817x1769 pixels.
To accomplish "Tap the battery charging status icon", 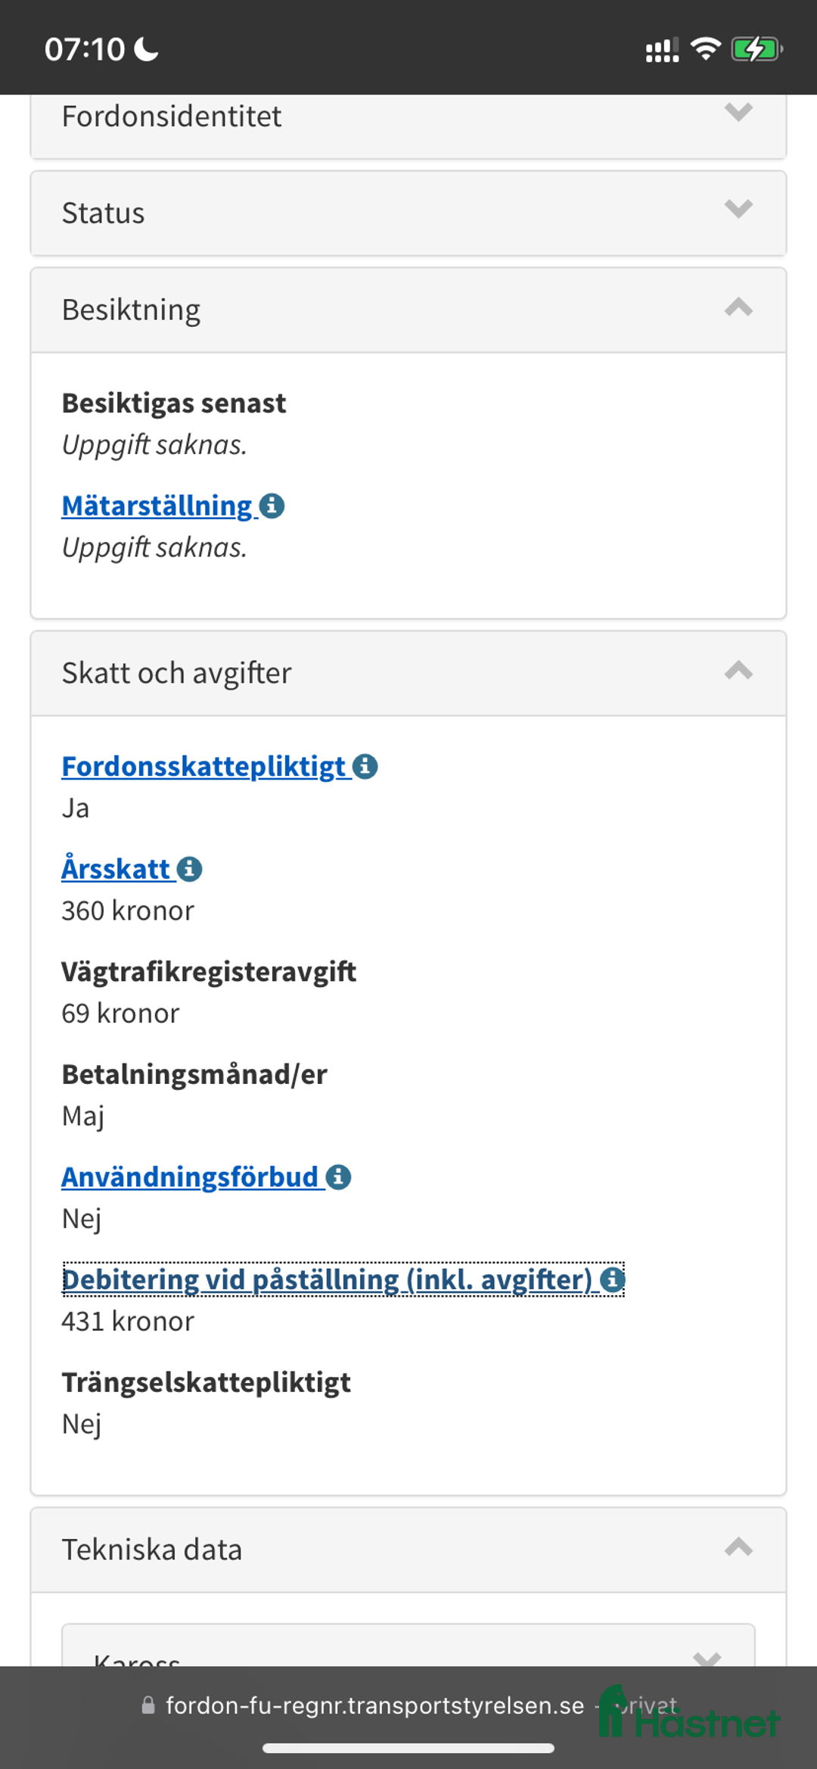I will coord(756,50).
